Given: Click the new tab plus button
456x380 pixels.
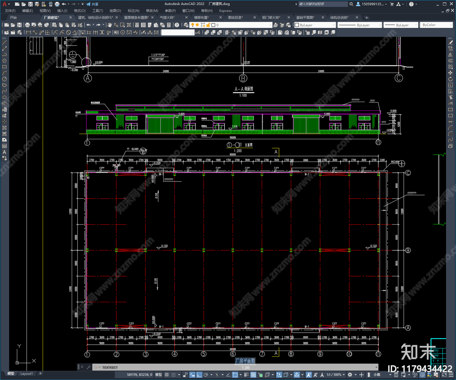Looking at the screenshot, I should tap(367, 18).
